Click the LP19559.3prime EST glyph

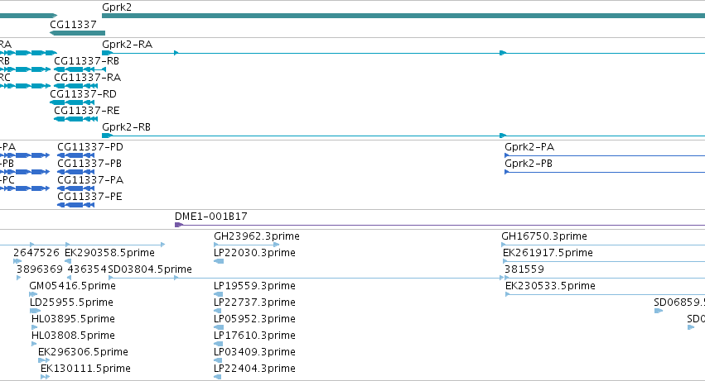[x=219, y=294]
